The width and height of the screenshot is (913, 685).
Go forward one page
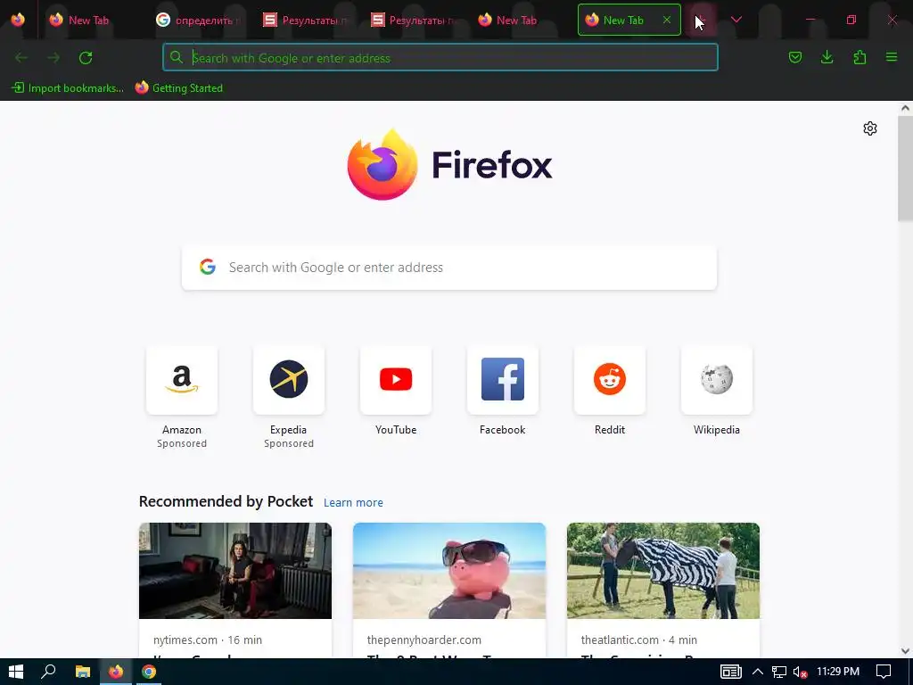pyautogui.click(x=53, y=58)
